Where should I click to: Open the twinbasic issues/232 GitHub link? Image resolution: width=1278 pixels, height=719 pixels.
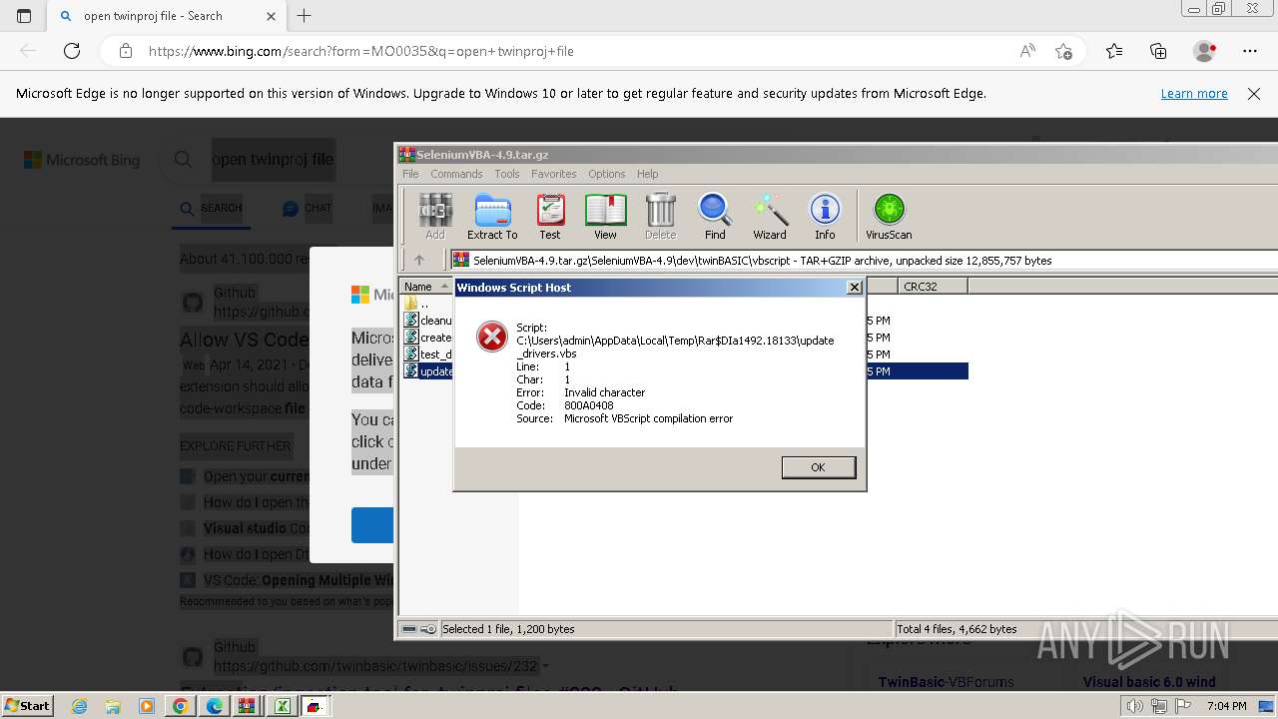pyautogui.click(x=375, y=666)
